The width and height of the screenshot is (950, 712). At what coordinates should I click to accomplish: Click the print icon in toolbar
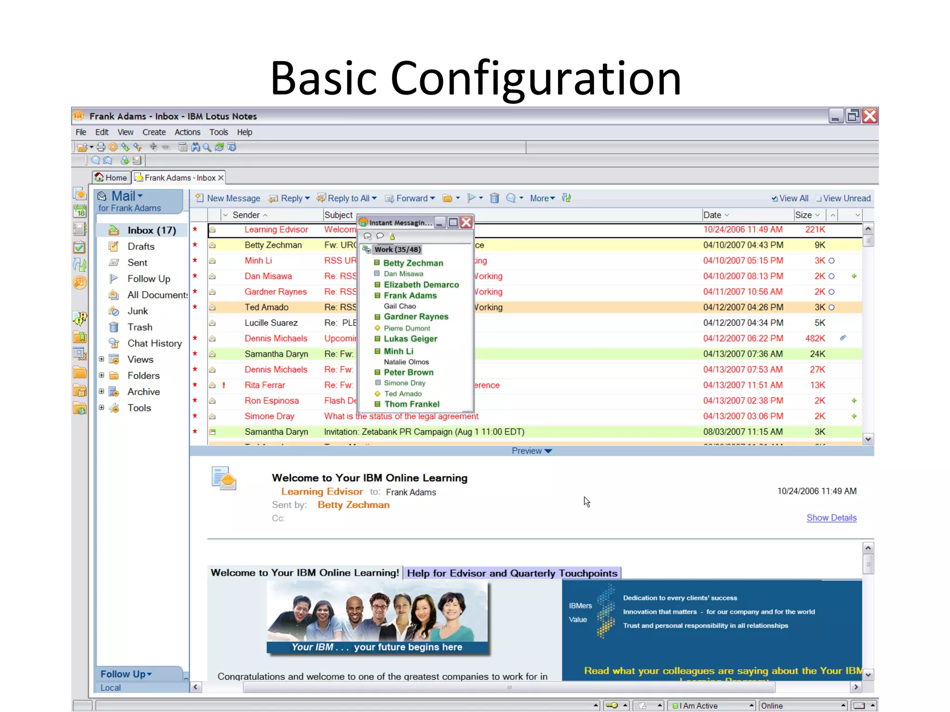101,147
